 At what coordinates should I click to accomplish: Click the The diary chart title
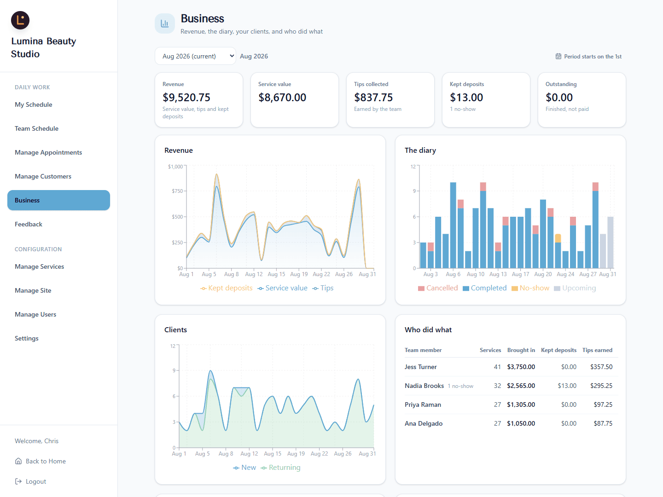click(420, 150)
